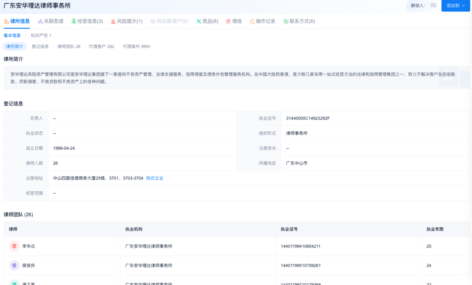This screenshot has width=472, height=285.
Task: Open the 附近企业 link
Action: pyautogui.click(x=154, y=178)
